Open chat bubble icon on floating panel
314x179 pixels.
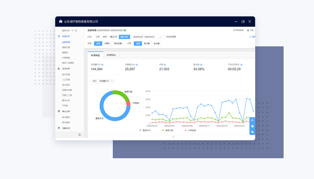(x=252, y=131)
